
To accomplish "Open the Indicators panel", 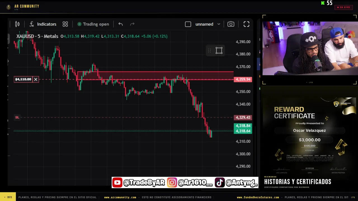I will pos(43,24).
